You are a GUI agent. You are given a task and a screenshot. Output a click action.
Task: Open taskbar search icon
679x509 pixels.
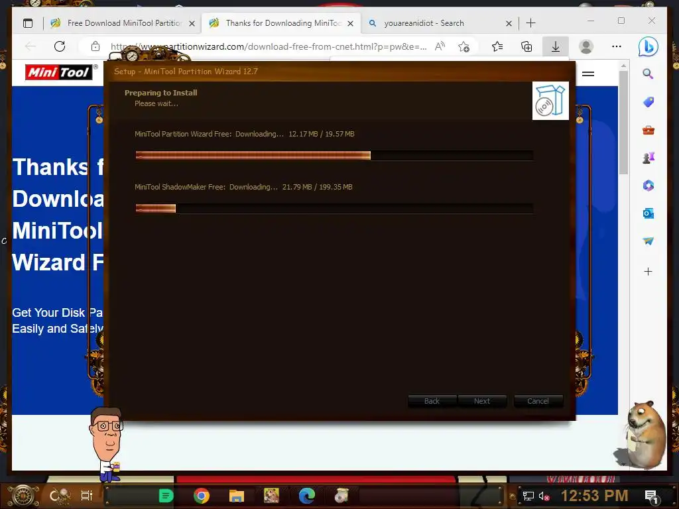(59, 496)
